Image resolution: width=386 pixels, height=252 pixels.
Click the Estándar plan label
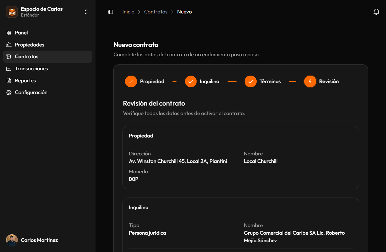click(x=30, y=15)
